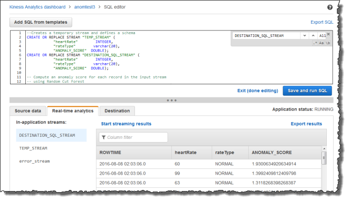349x201 pixels.
Task: Select DESTINATION_SQL_STREAM in-application stream
Action: point(51,135)
